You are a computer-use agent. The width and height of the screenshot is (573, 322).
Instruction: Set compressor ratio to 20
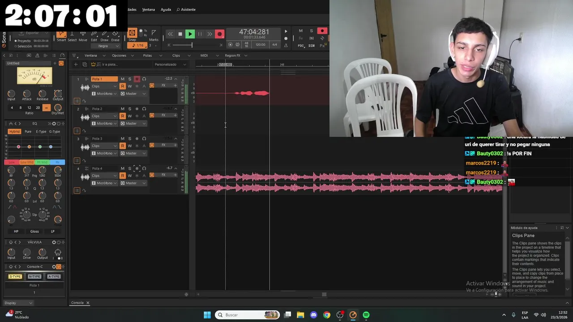tap(38, 108)
